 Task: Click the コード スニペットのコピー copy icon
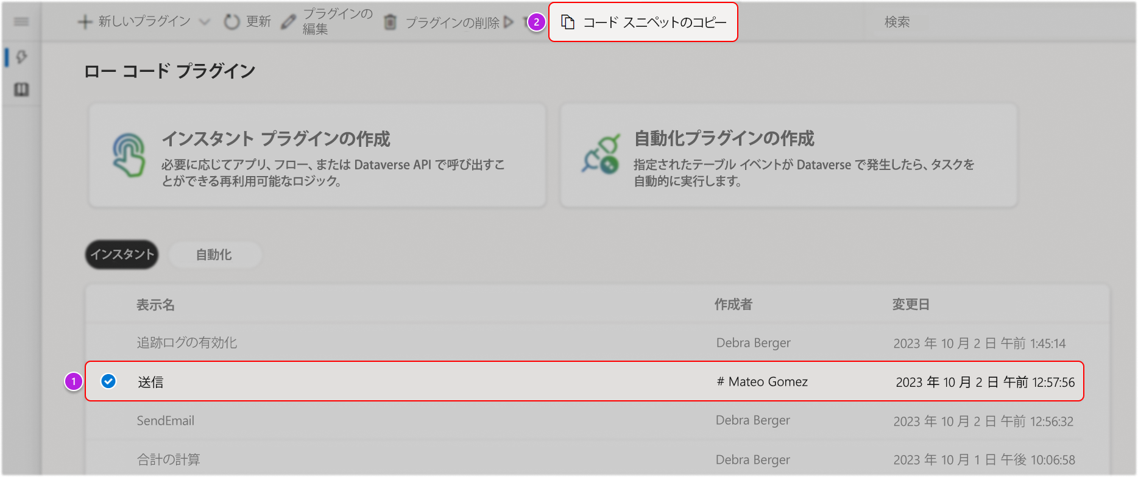(x=568, y=22)
